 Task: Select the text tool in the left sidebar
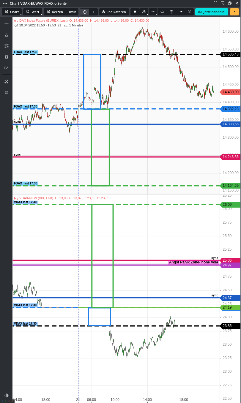click(6, 57)
